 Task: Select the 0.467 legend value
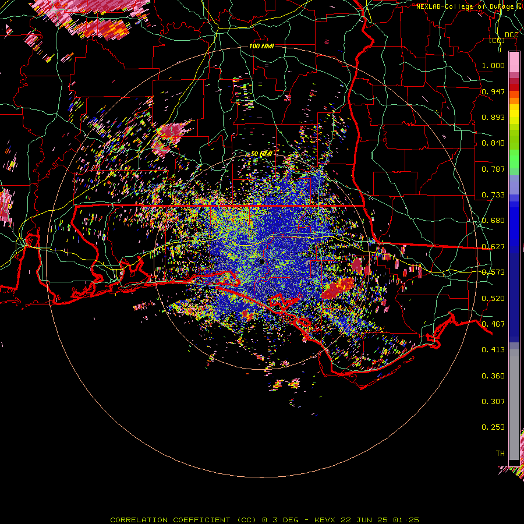493,324
